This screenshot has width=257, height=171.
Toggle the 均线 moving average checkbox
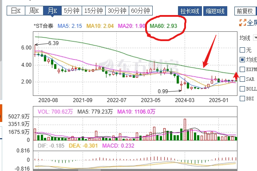click(x=242, y=60)
